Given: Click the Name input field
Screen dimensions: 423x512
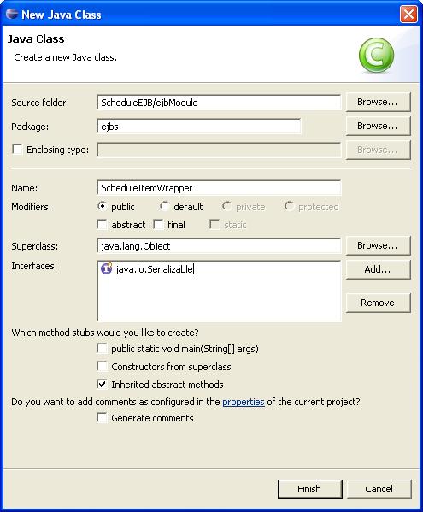Looking at the screenshot, I should (219, 188).
